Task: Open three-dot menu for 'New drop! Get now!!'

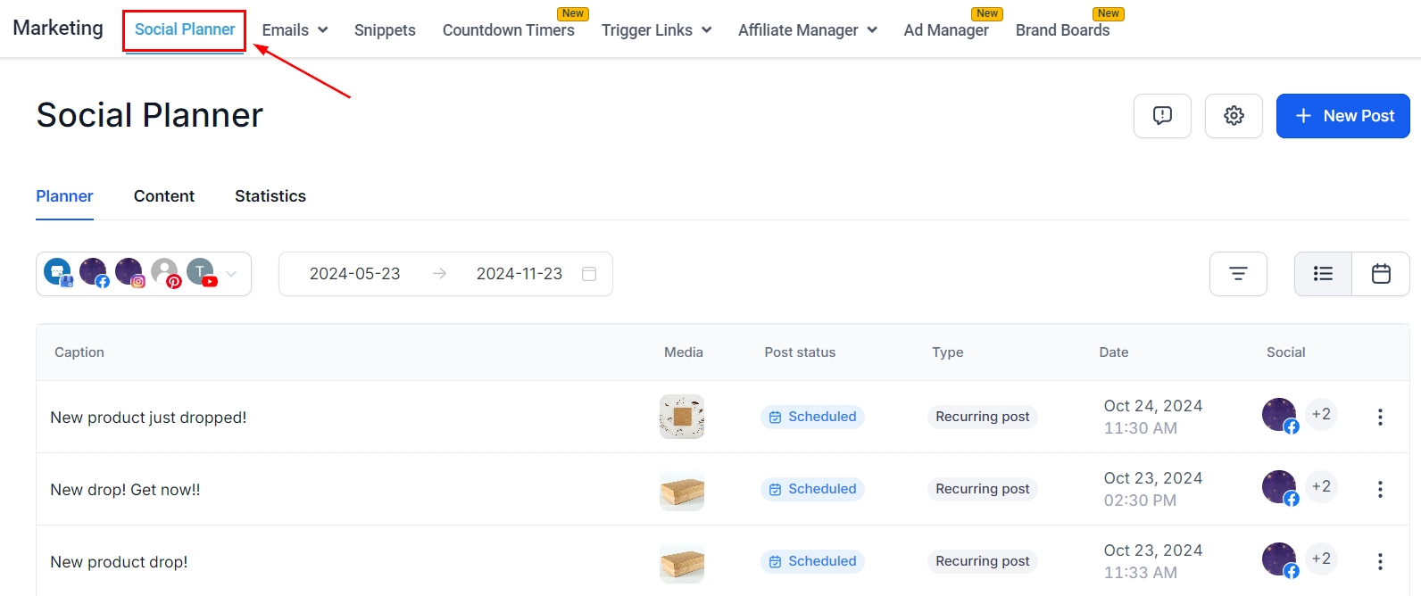Action: [x=1380, y=489]
